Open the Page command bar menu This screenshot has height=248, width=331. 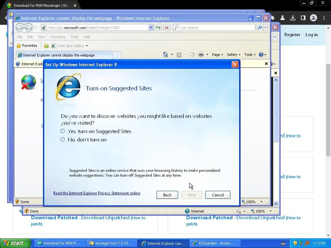(x=218, y=55)
